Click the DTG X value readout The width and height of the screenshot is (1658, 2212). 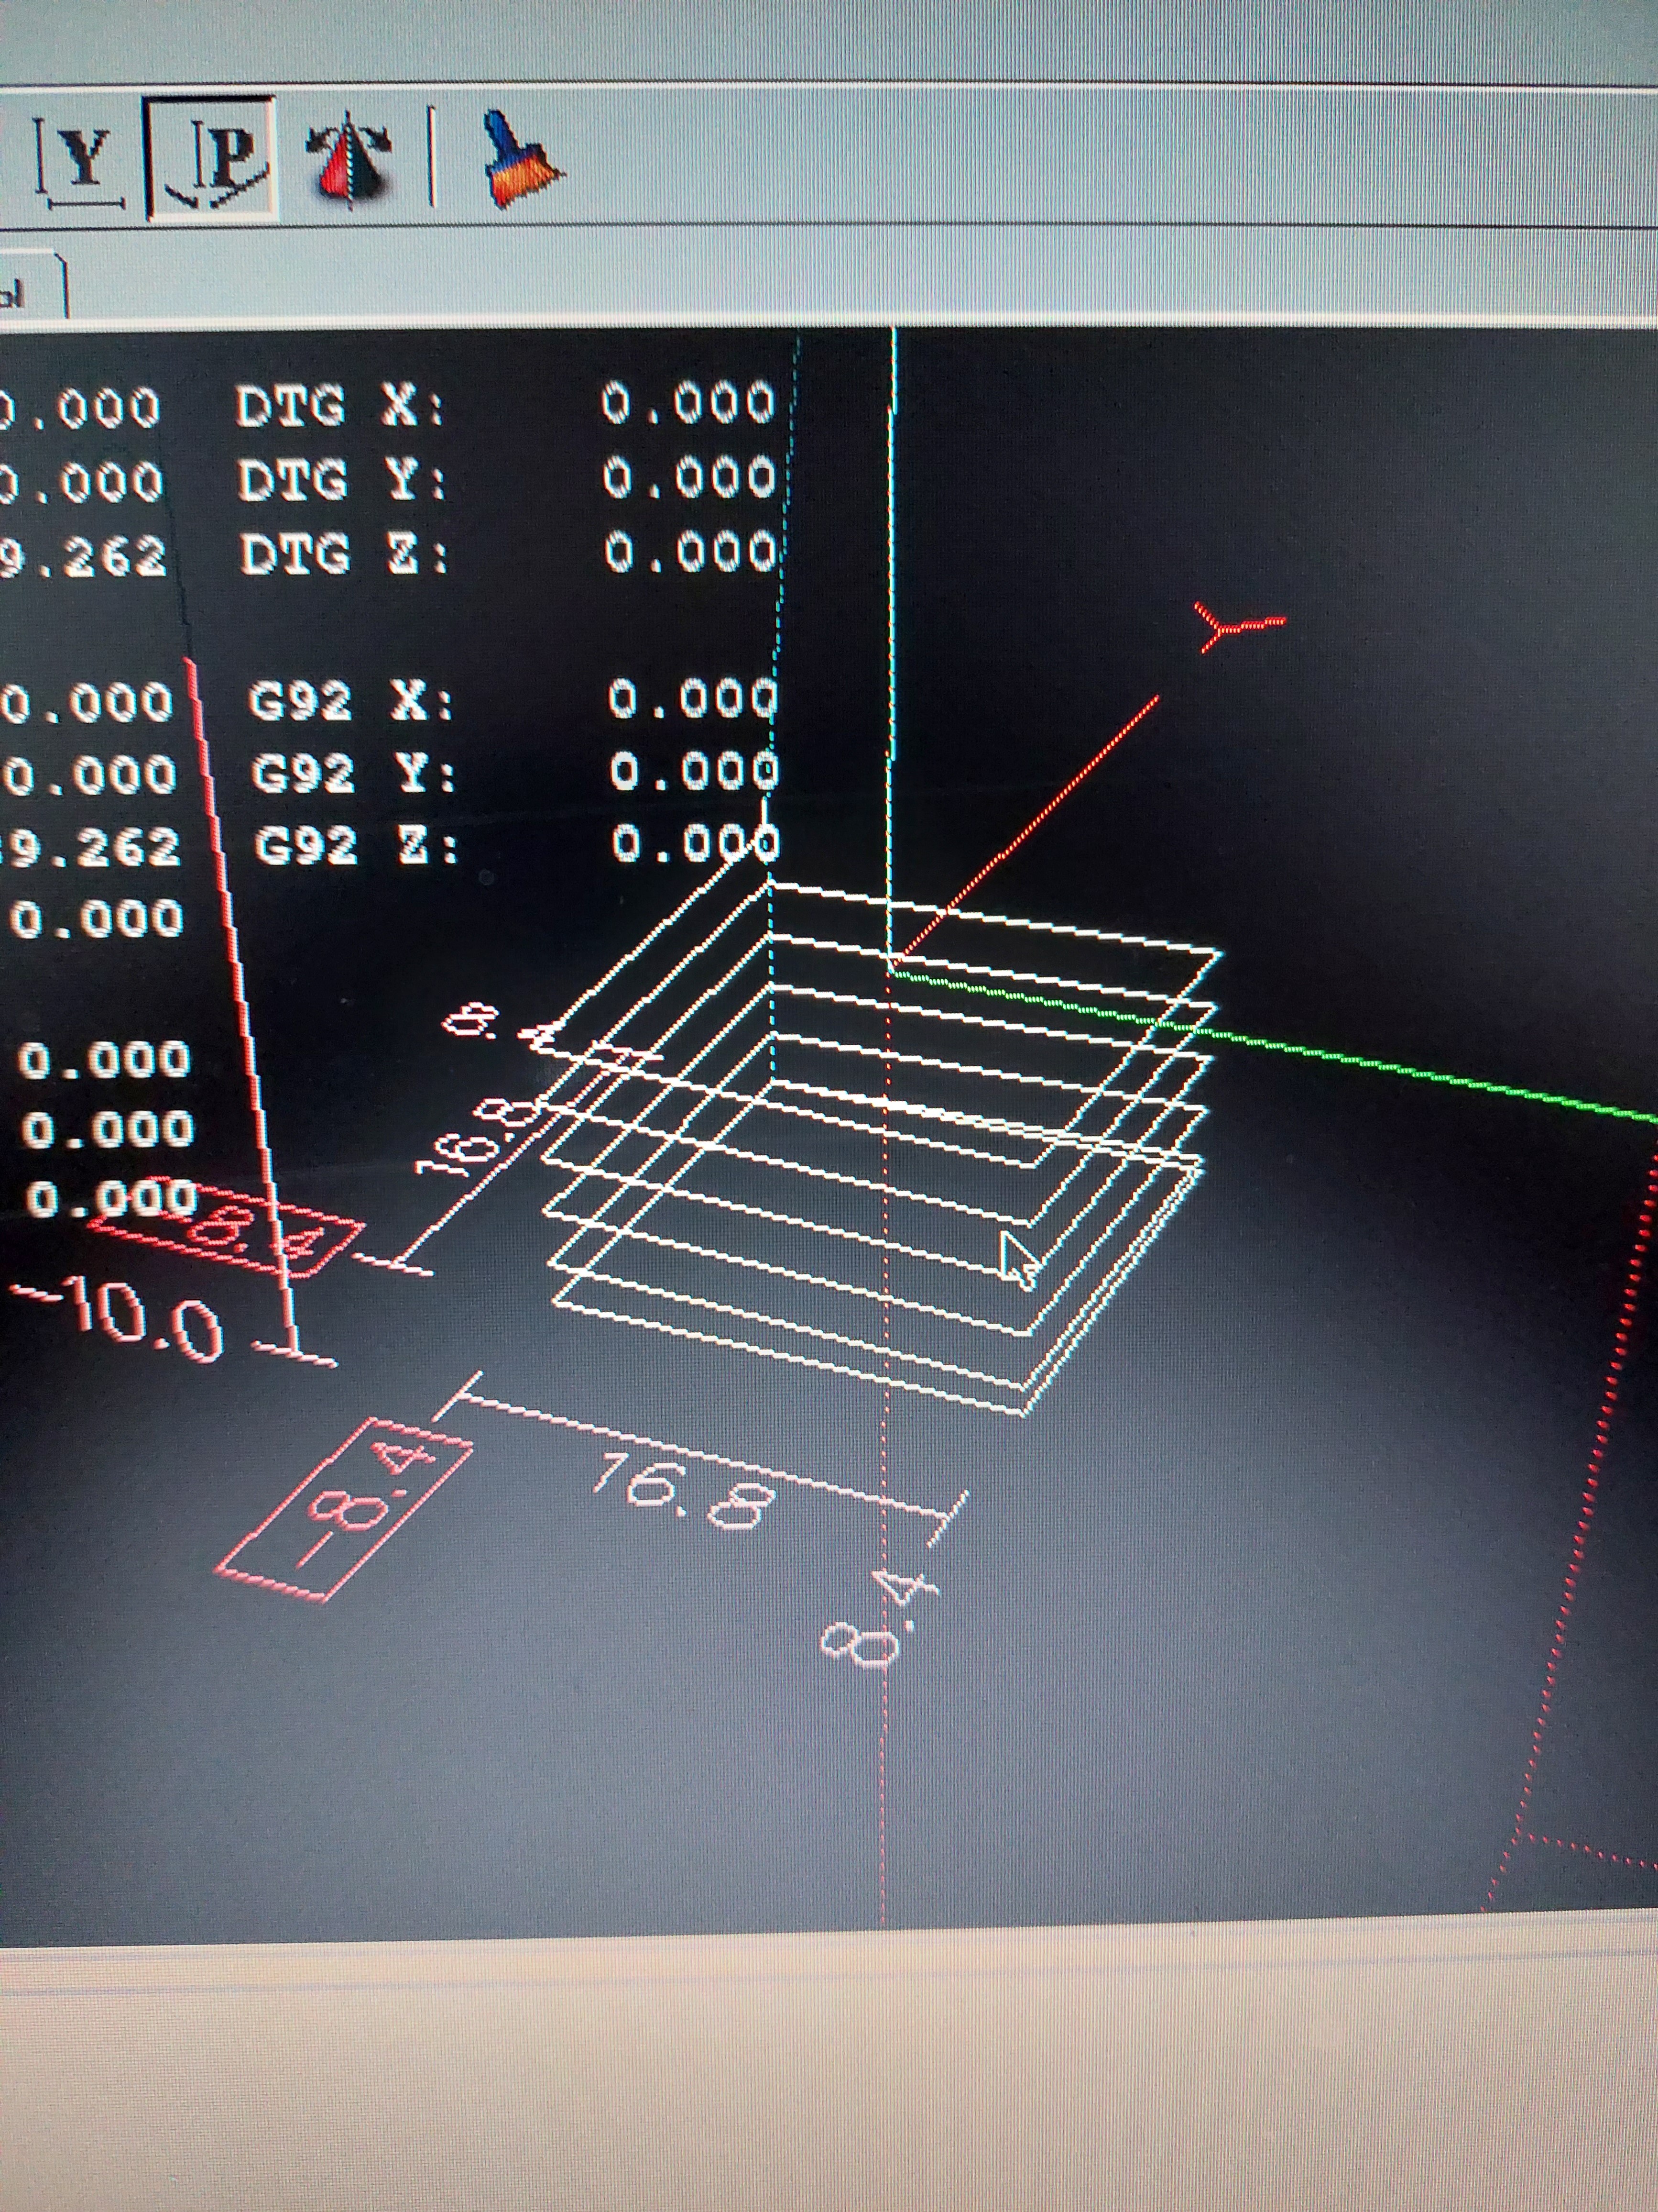click(687, 404)
